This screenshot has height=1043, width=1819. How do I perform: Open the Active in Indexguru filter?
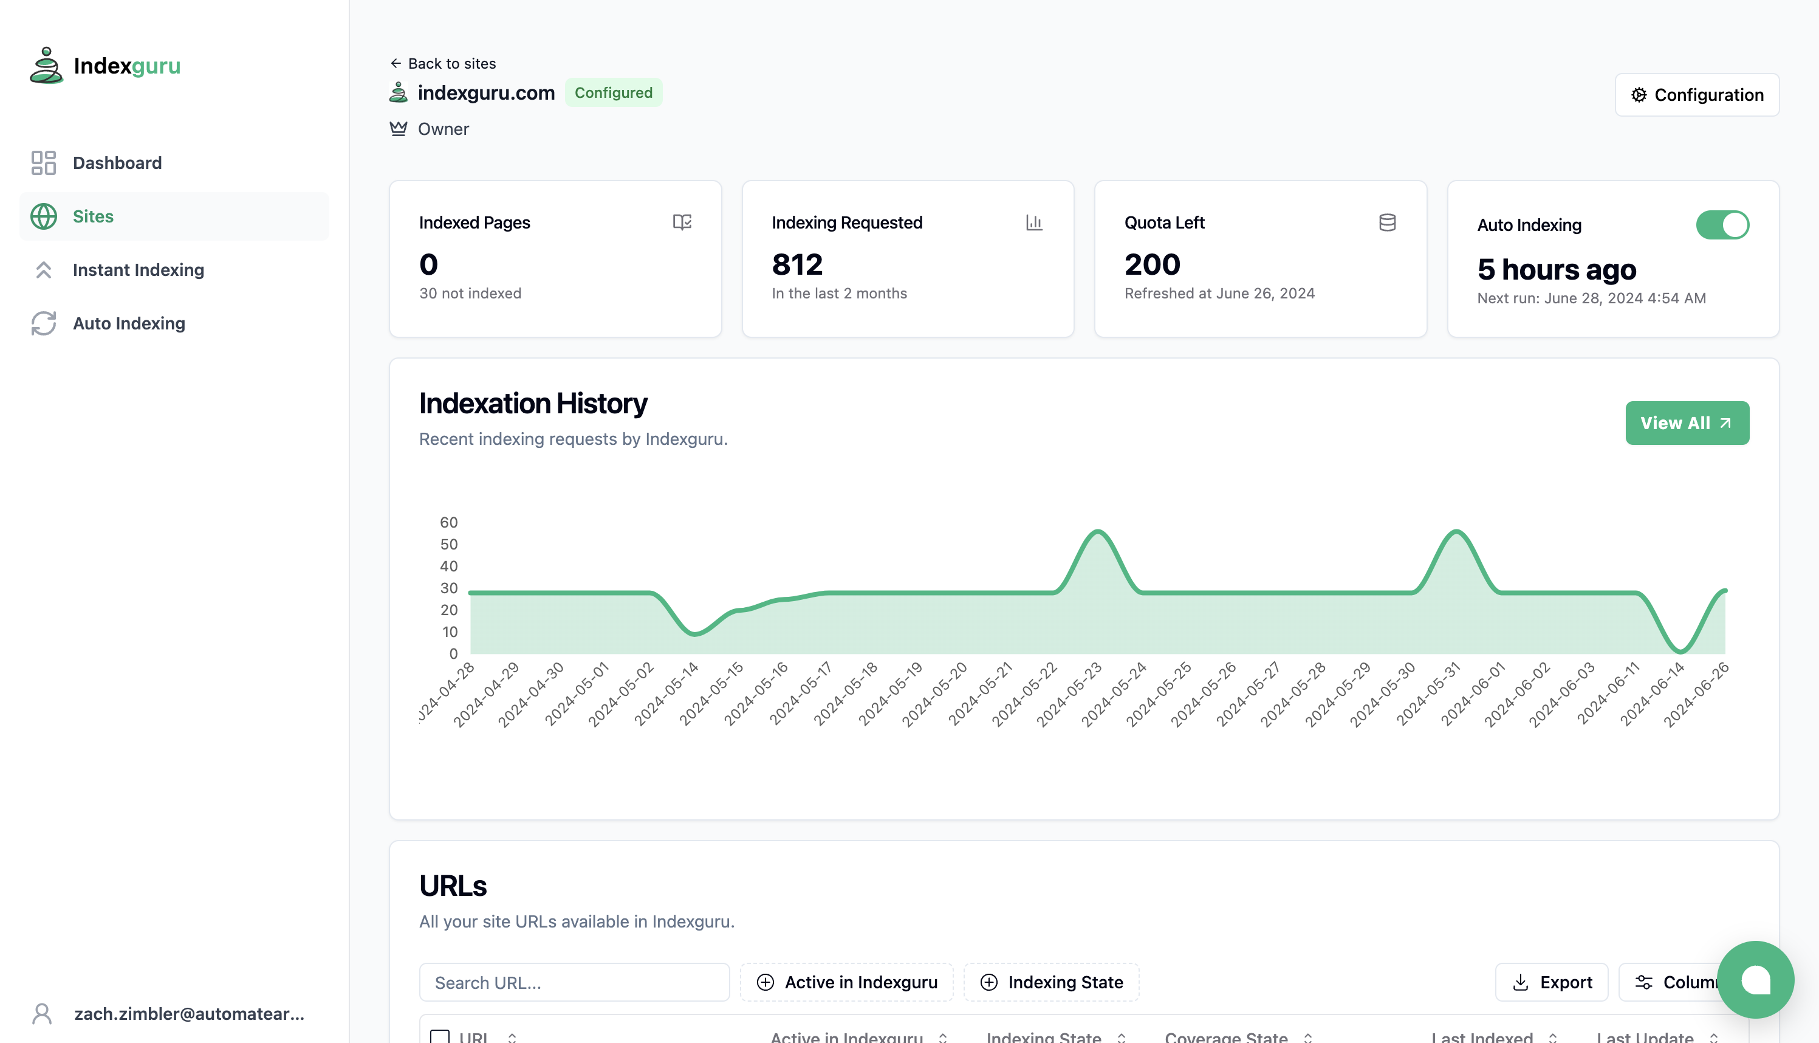(x=846, y=982)
